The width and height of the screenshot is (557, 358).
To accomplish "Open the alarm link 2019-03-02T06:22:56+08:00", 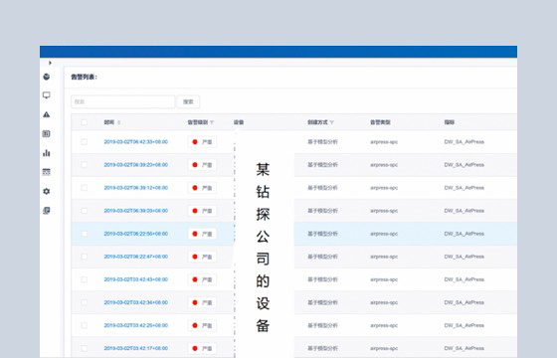I will 135,234.
